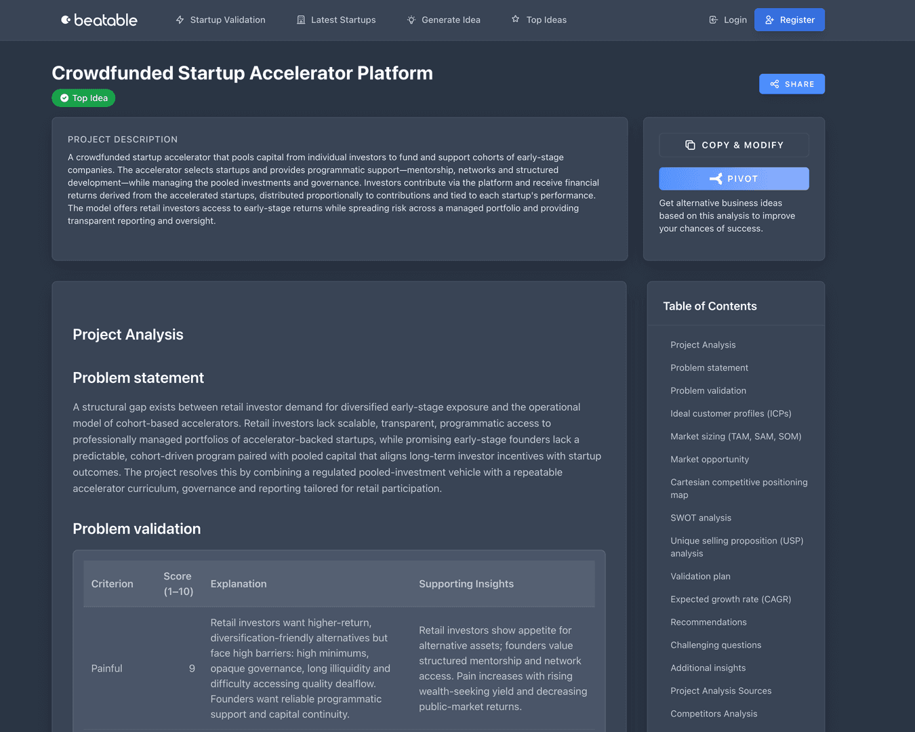
Task: Select Competitors Analysis in Table of Contents
Action: pyautogui.click(x=714, y=713)
